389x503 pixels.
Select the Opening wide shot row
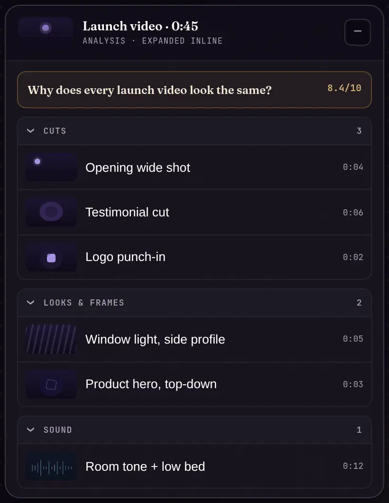[194, 167]
